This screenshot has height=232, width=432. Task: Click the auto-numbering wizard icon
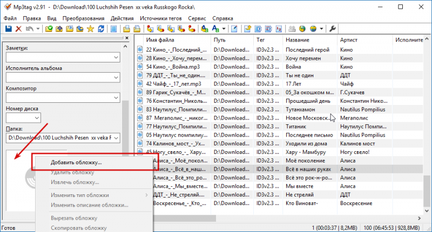(x=279, y=29)
